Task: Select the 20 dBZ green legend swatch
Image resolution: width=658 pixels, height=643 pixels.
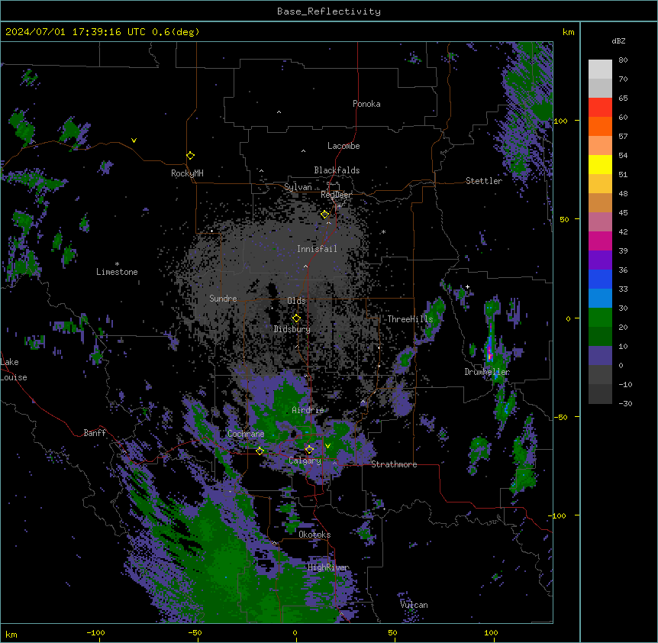Action: click(600, 336)
